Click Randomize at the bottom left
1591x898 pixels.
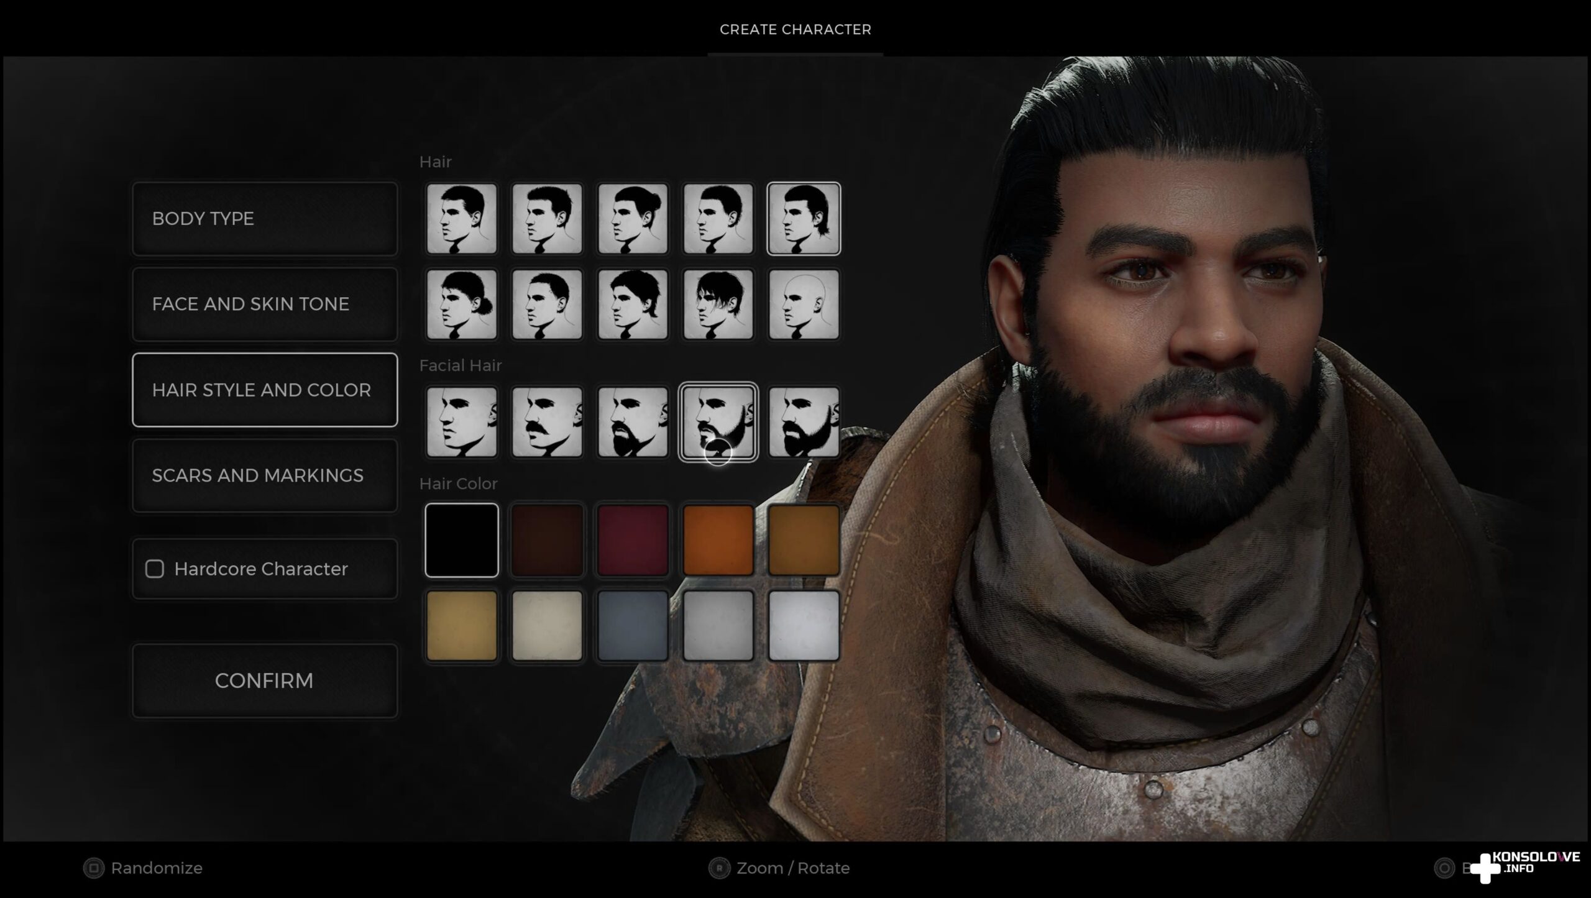tap(144, 868)
